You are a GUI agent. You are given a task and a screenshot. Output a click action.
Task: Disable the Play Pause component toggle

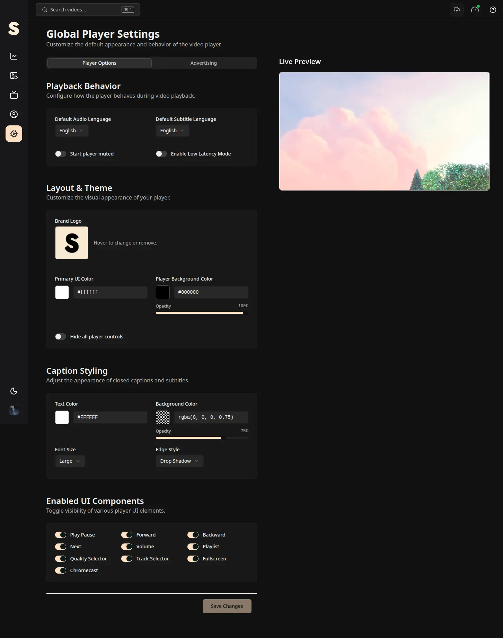coord(61,535)
